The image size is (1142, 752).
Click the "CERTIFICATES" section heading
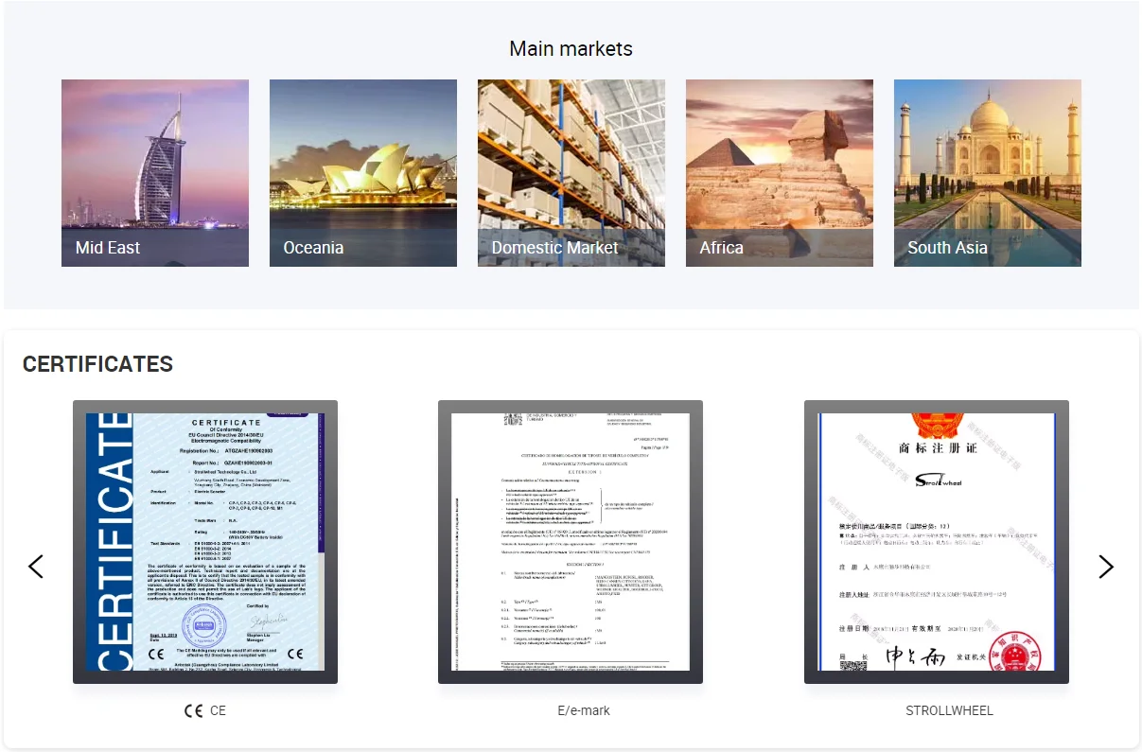point(97,364)
